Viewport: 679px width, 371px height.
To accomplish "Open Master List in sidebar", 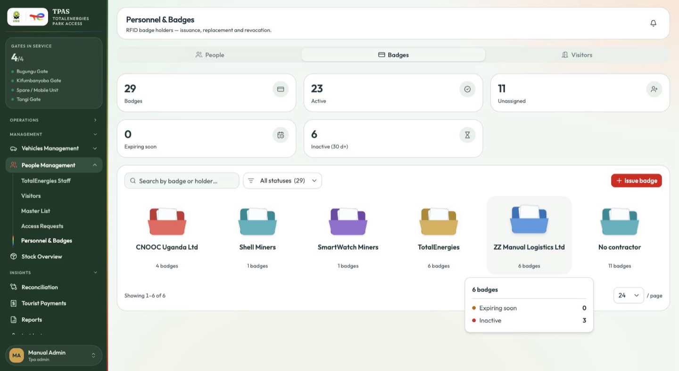I will tap(35, 211).
